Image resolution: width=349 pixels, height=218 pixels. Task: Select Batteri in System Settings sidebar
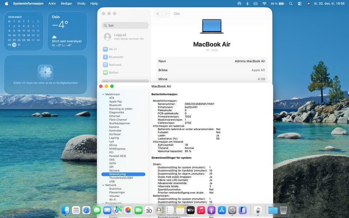[113, 72]
